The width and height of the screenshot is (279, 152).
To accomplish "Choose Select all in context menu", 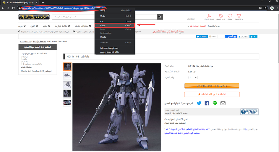I will coord(115,43).
